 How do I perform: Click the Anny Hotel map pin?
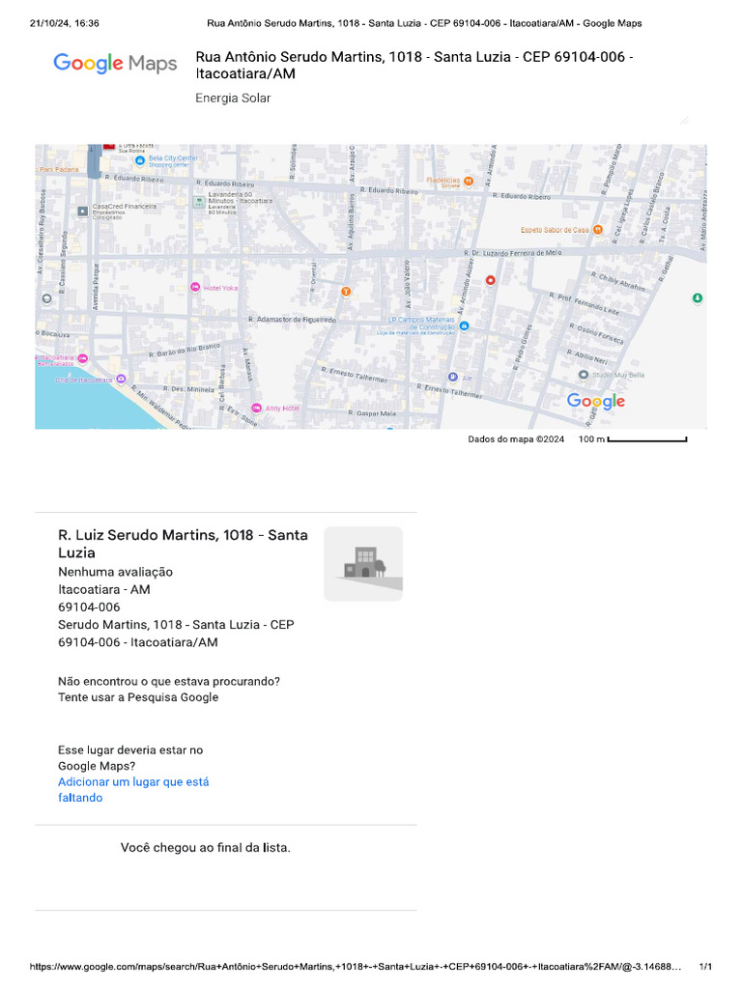[x=256, y=408]
